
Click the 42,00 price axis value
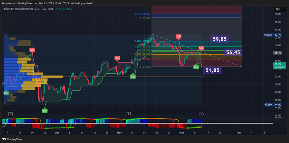[278, 115]
